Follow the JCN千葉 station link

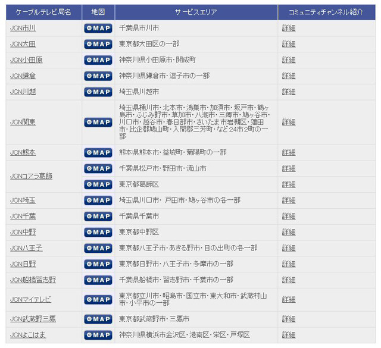point(23,216)
